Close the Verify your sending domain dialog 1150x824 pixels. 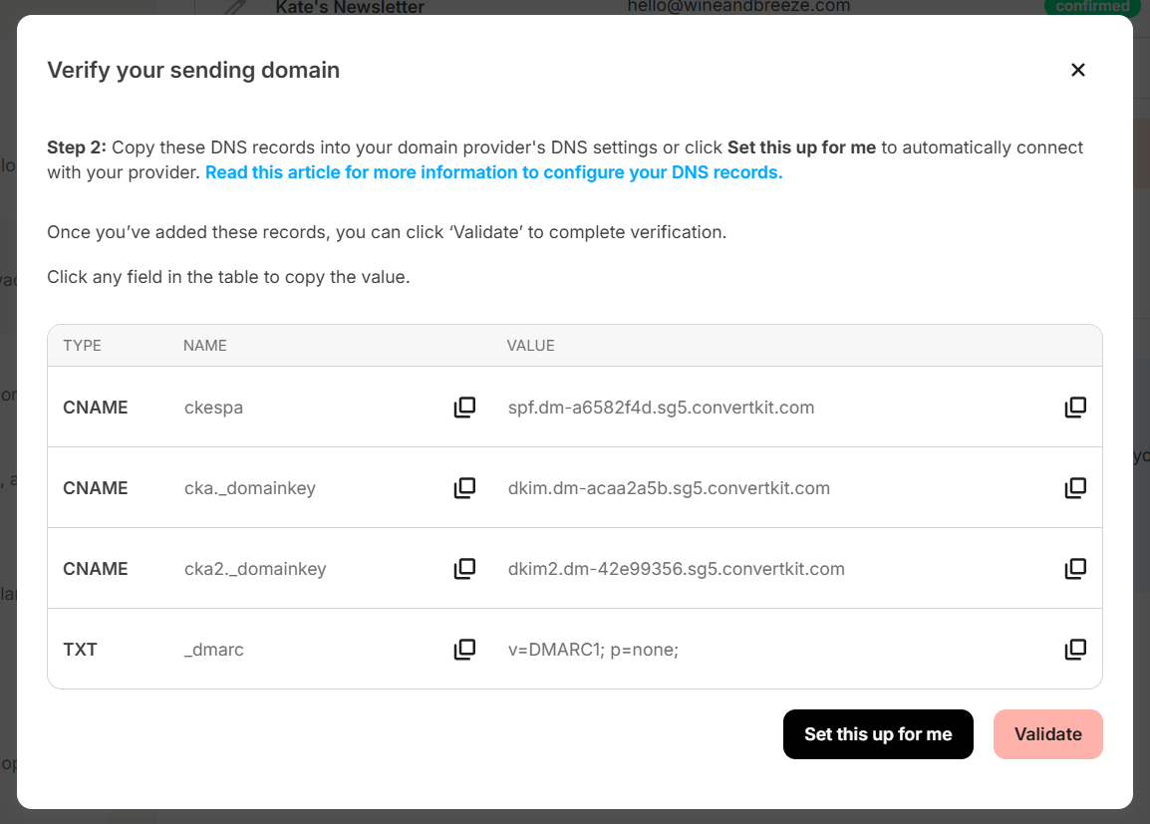tap(1077, 70)
